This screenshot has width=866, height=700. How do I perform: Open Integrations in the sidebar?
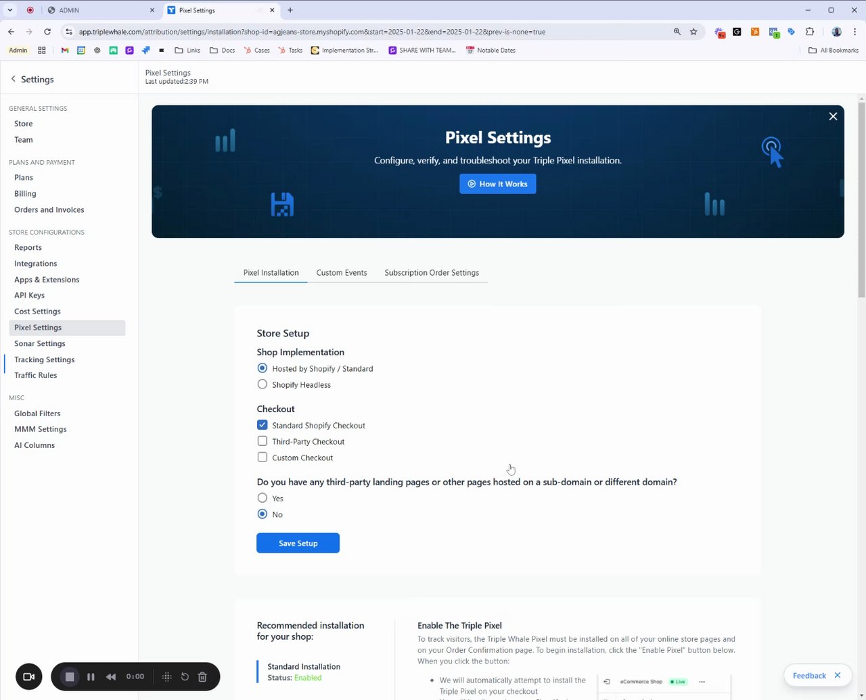(x=36, y=264)
